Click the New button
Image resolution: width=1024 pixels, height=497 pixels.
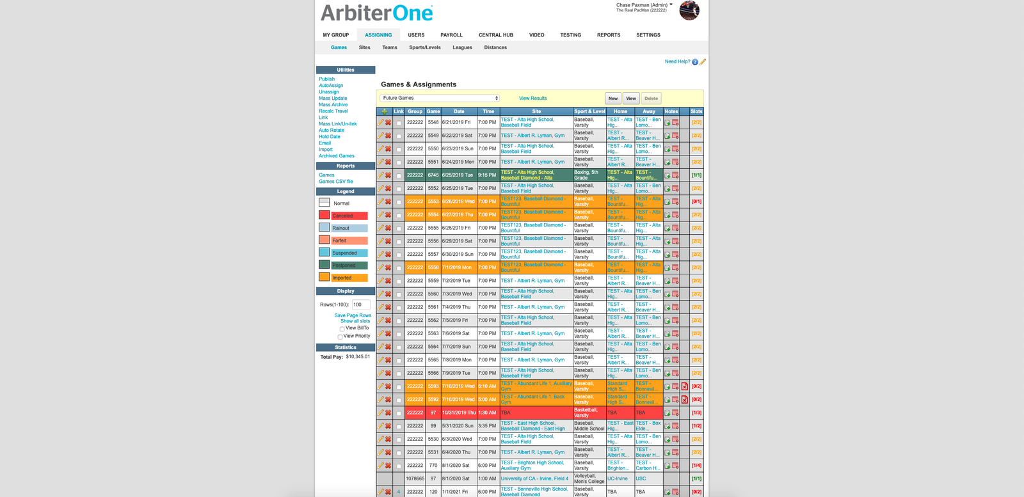pyautogui.click(x=613, y=99)
